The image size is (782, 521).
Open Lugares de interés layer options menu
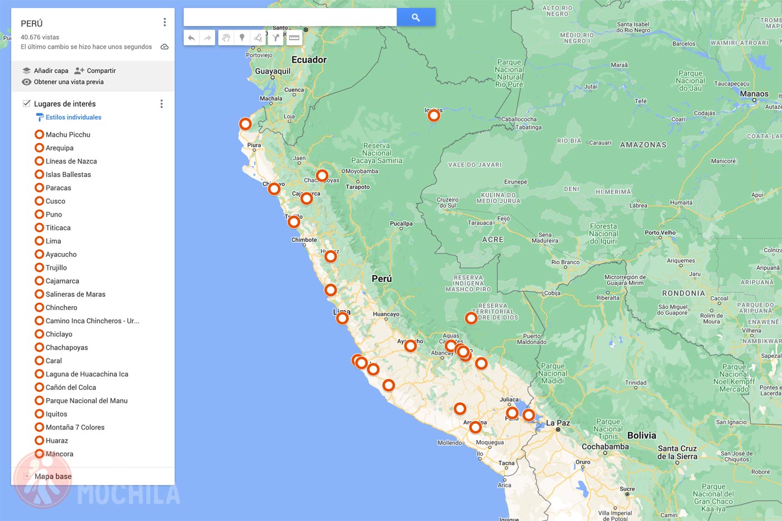[x=161, y=104]
